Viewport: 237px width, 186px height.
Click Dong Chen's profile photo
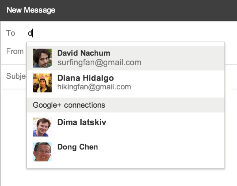tap(42, 152)
